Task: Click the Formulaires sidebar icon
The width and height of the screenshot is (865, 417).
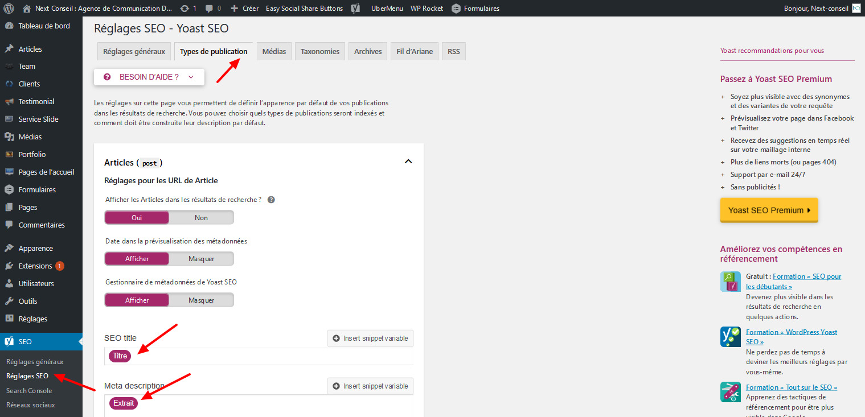Action: (9, 189)
